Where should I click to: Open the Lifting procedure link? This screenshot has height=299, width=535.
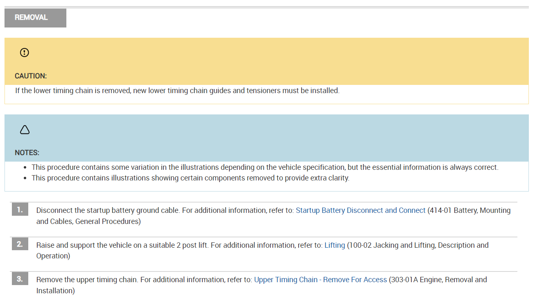pyautogui.click(x=335, y=245)
